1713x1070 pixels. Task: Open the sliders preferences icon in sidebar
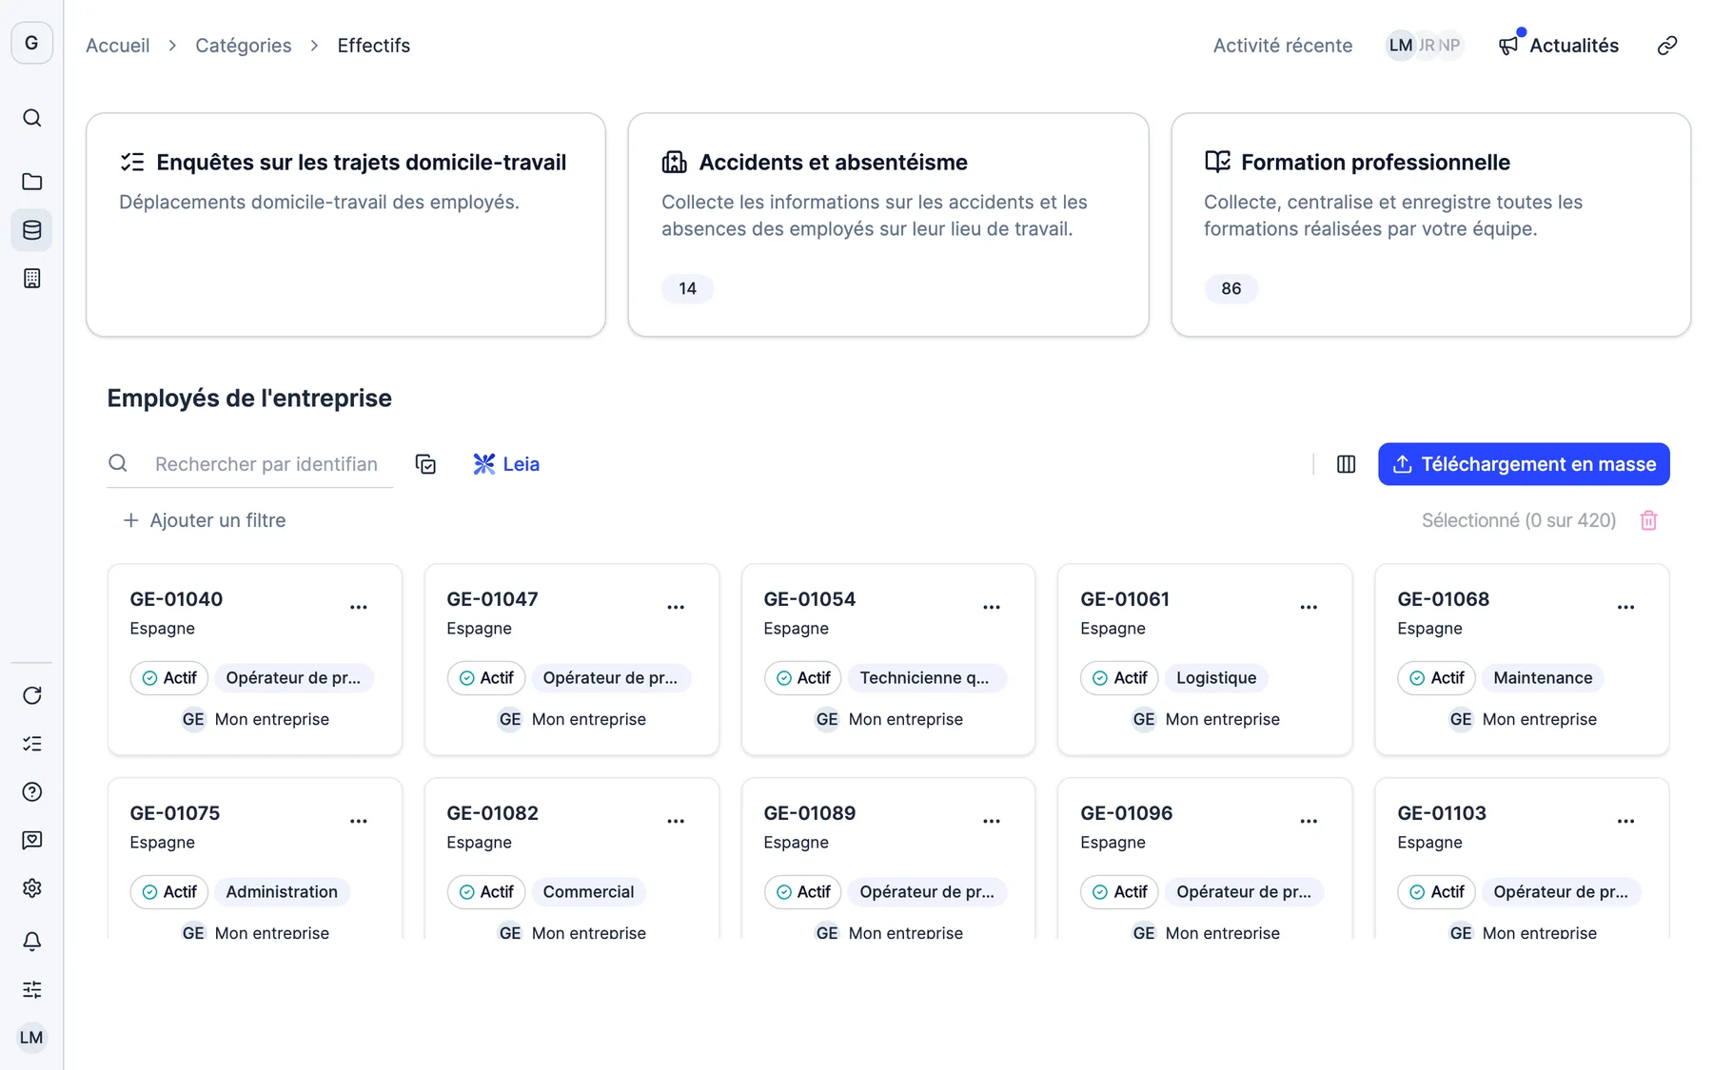coord(31,989)
